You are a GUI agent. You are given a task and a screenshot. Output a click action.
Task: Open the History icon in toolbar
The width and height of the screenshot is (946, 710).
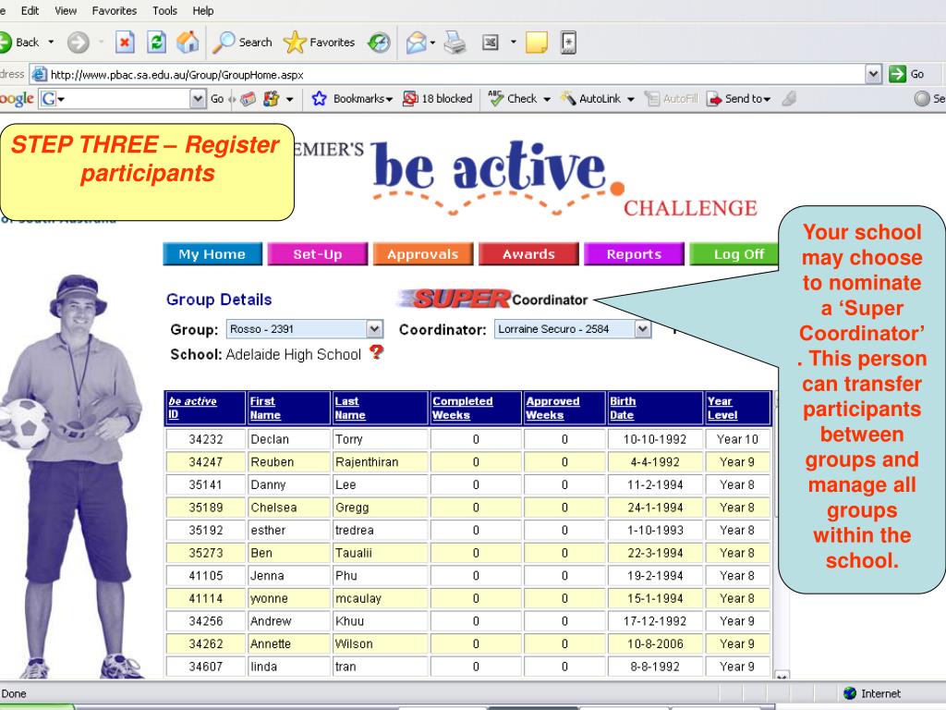pyautogui.click(x=379, y=42)
